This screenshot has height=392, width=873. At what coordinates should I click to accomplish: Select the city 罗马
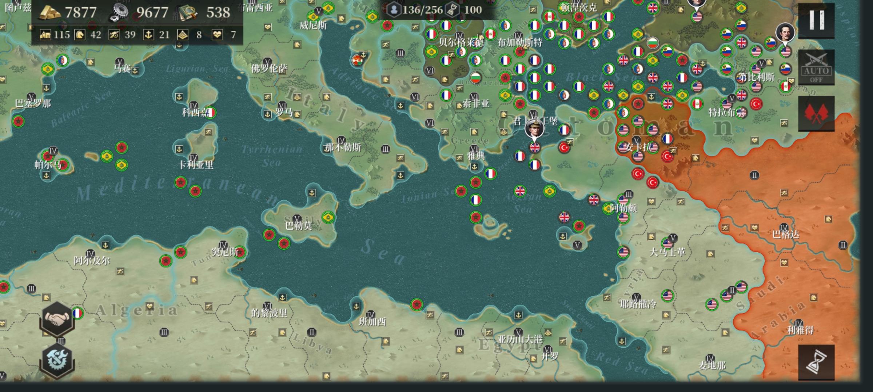point(284,113)
